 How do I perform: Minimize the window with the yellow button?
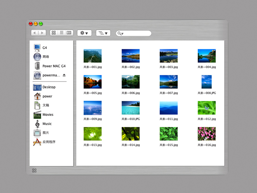click(36, 24)
